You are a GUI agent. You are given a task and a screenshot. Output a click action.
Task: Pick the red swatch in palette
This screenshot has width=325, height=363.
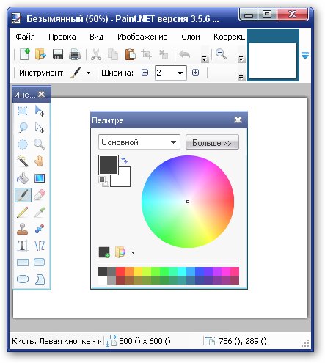point(120,271)
